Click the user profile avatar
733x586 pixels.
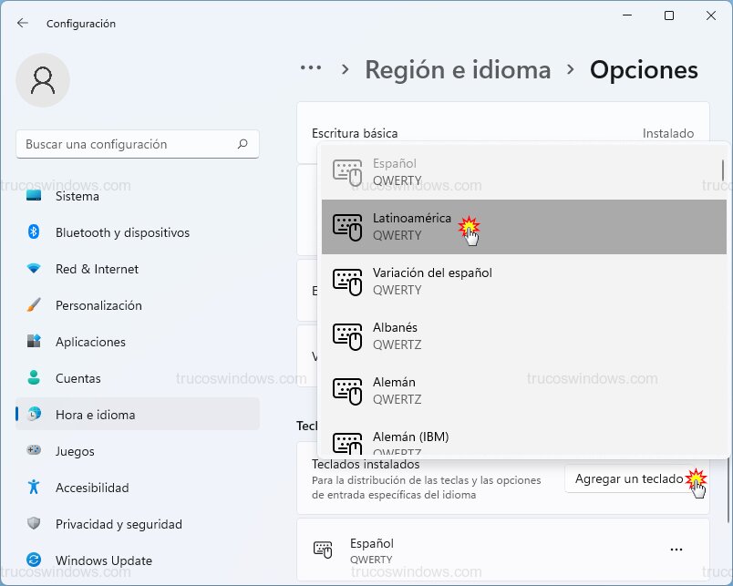coord(43,80)
